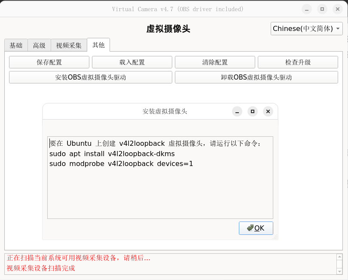Close the 安装虚拟摄像头 dialog

pos(268,111)
